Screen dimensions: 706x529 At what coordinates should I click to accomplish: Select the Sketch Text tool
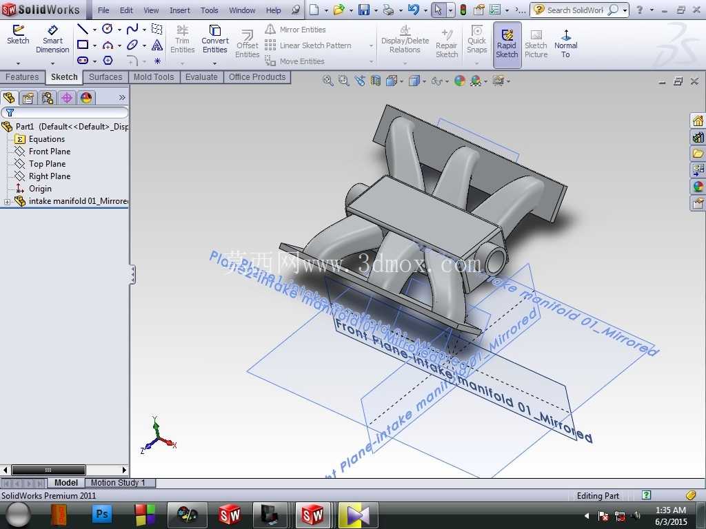tap(157, 45)
